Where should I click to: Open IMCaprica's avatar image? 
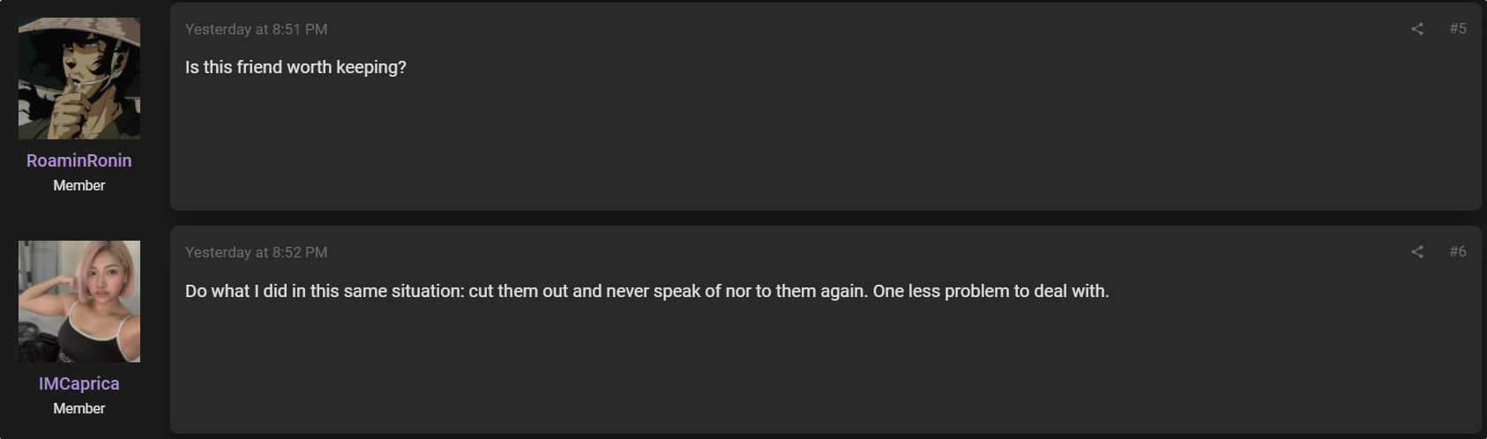pyautogui.click(x=79, y=301)
